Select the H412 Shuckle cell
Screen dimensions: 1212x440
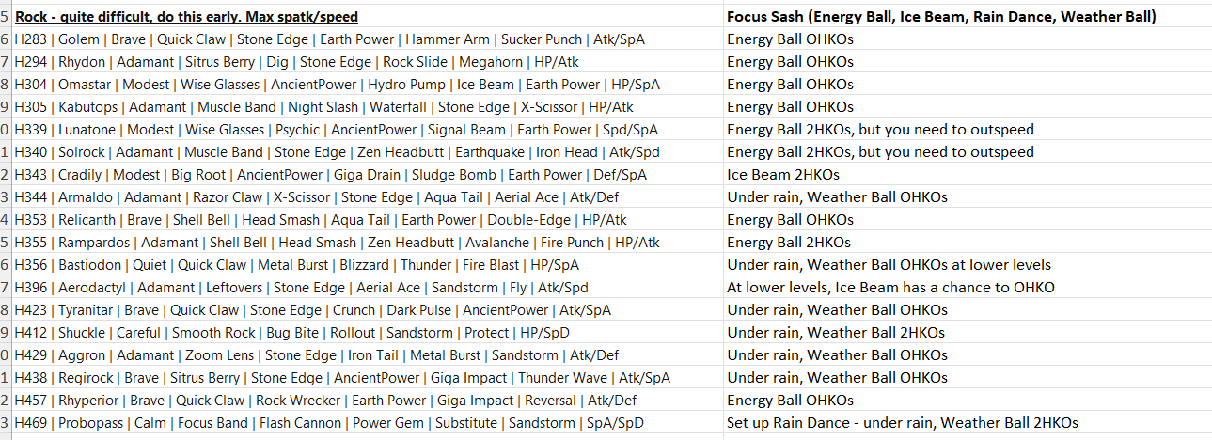pyautogui.click(x=368, y=333)
